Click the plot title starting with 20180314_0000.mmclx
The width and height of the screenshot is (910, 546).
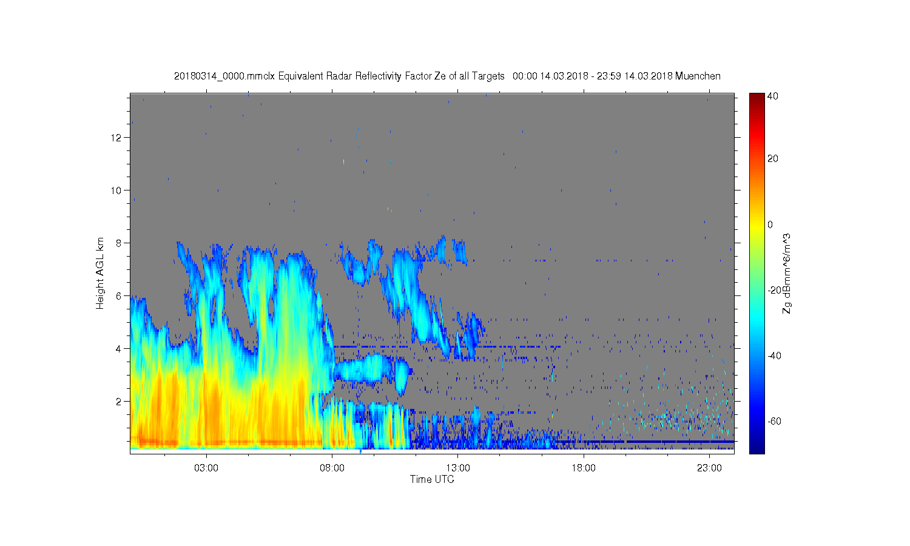pos(447,76)
